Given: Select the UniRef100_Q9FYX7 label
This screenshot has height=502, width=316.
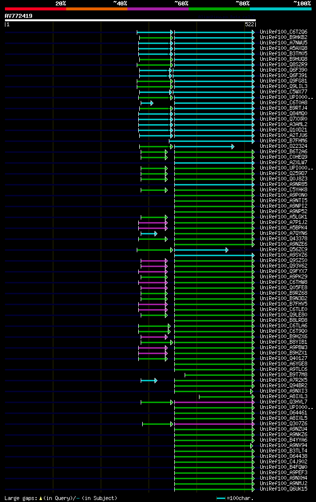Looking at the screenshot, I should point(283,272).
